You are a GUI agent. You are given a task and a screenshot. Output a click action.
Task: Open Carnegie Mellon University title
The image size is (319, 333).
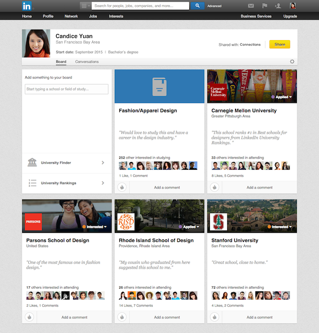coord(244,111)
